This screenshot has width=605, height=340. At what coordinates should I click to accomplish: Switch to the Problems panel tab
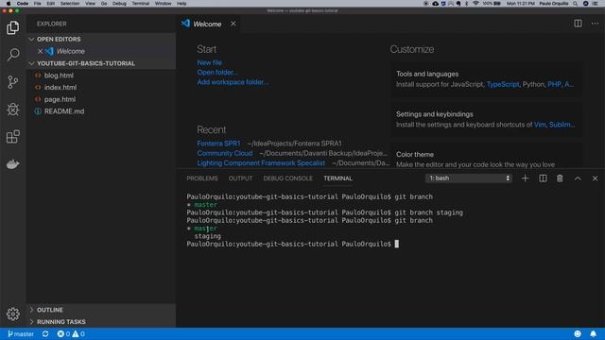coord(202,178)
